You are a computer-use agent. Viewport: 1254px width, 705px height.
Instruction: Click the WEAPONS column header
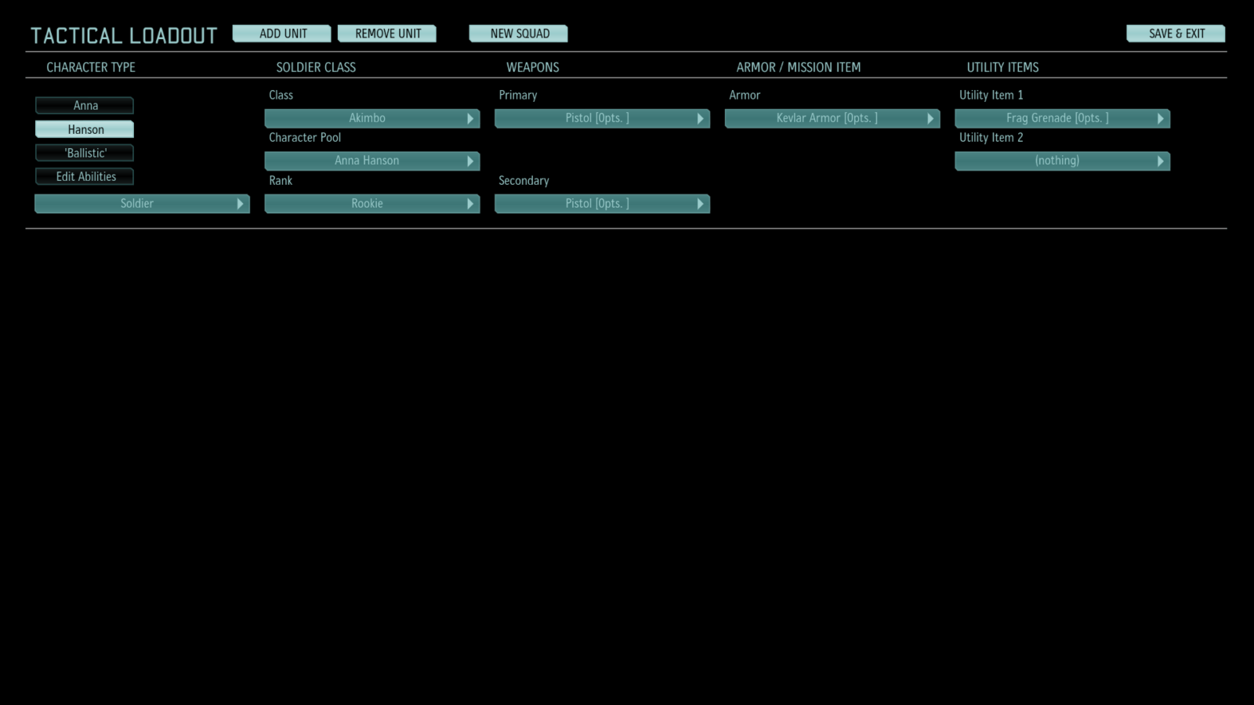(x=533, y=67)
